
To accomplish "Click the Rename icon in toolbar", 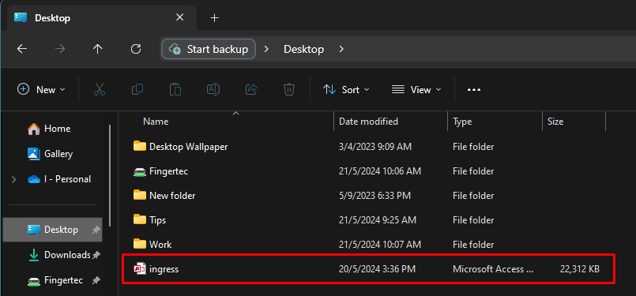I will click(x=213, y=89).
